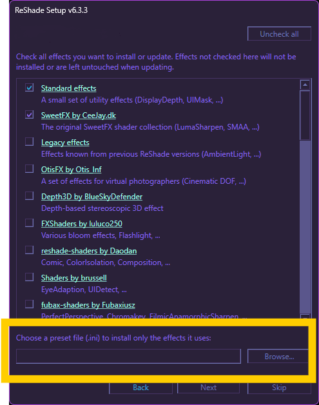
Task: Select 'Various bloom effects, Flashlight' text
Action: (101, 235)
